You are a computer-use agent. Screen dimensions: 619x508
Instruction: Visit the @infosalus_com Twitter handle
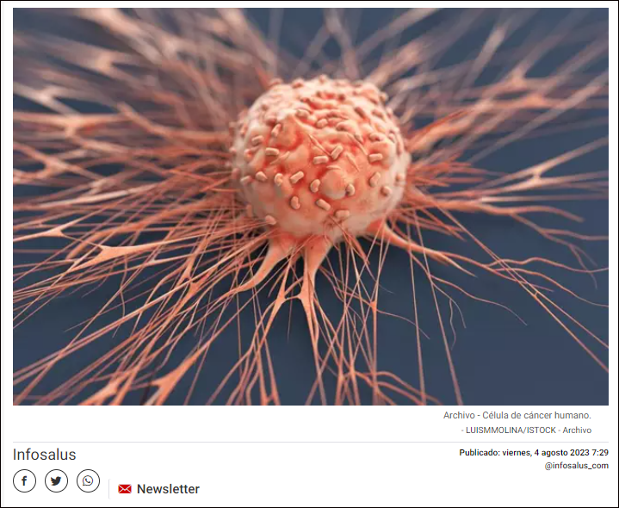coord(576,465)
